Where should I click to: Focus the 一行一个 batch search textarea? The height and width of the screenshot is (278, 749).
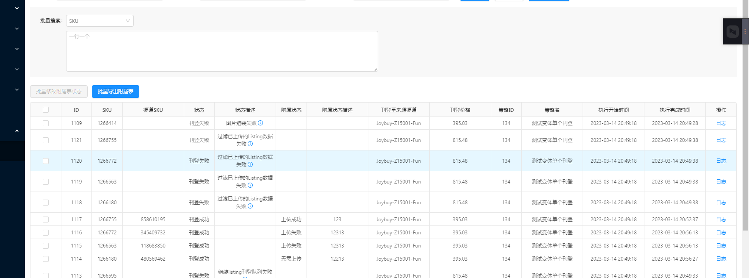click(222, 51)
